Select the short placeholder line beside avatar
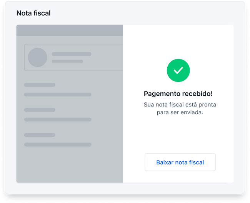This screenshot has height=203, width=250. [x=67, y=61]
